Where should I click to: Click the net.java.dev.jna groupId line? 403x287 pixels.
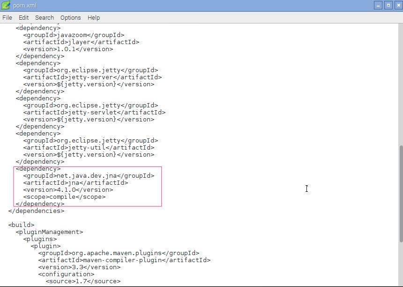pyautogui.click(x=89, y=176)
